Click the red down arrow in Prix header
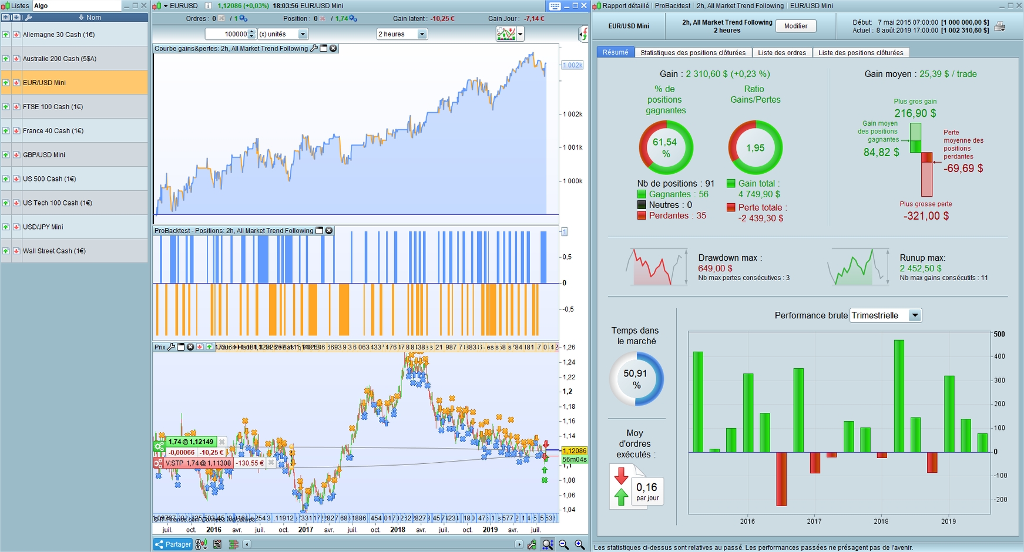This screenshot has width=1024, height=552. coord(200,347)
